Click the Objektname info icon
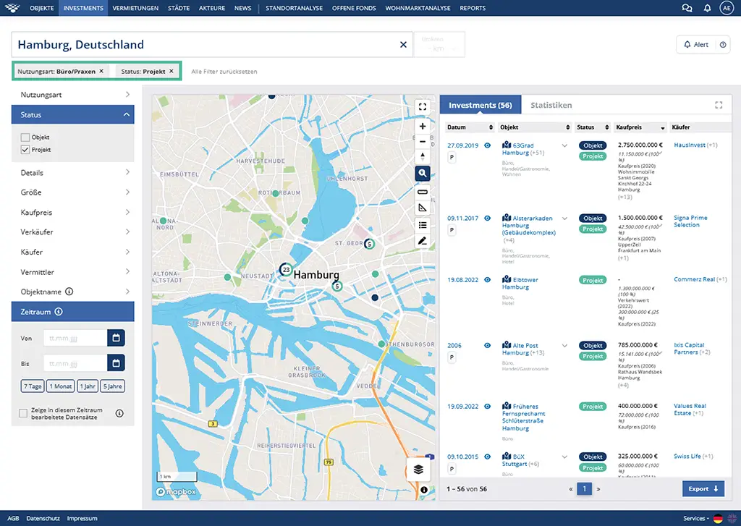The height and width of the screenshot is (526, 741). click(x=69, y=292)
